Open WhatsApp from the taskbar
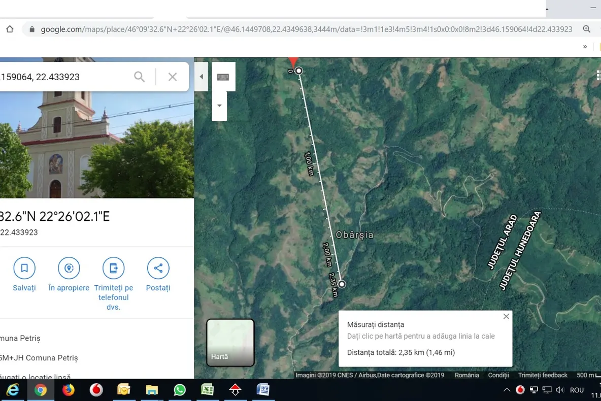Viewport: 601px width, 401px height. click(179, 390)
